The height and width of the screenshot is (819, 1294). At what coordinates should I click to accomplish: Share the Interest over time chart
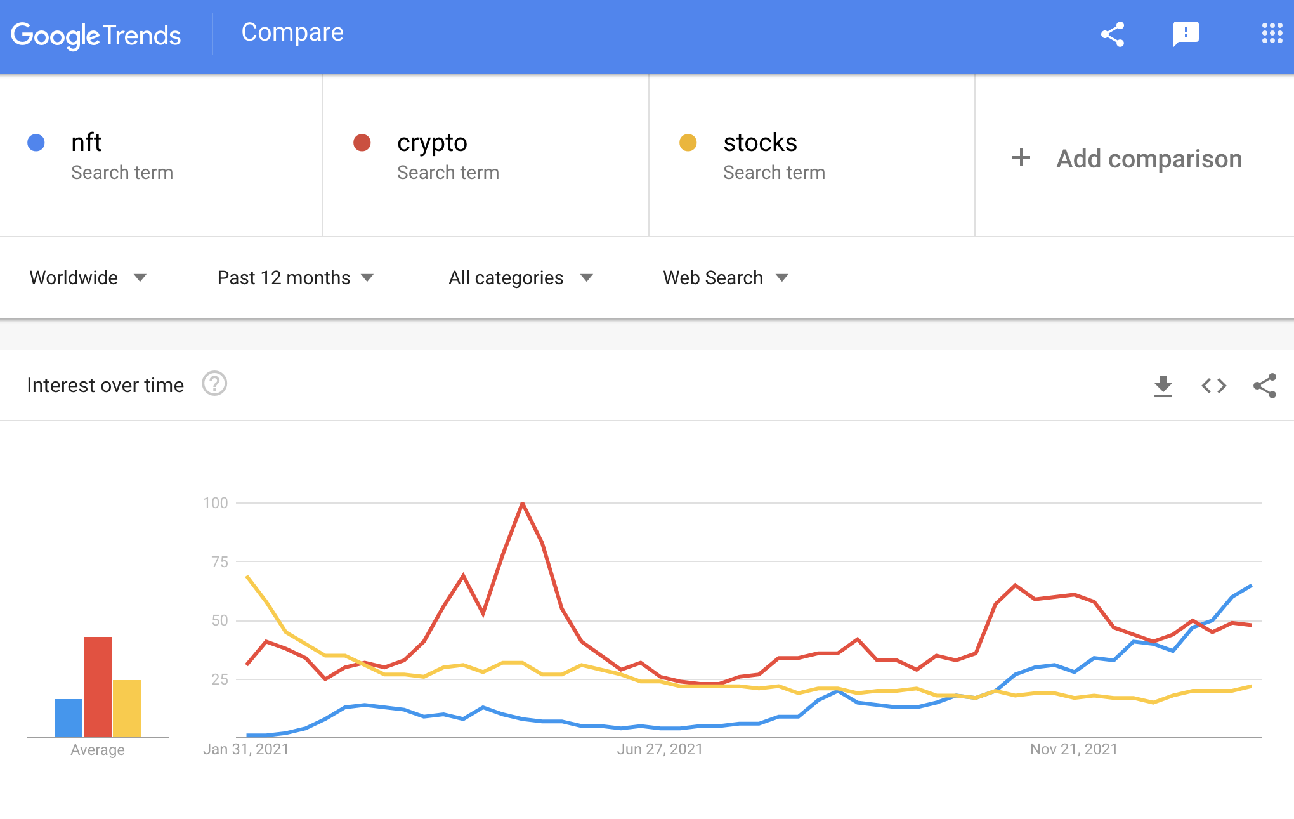pos(1265,386)
